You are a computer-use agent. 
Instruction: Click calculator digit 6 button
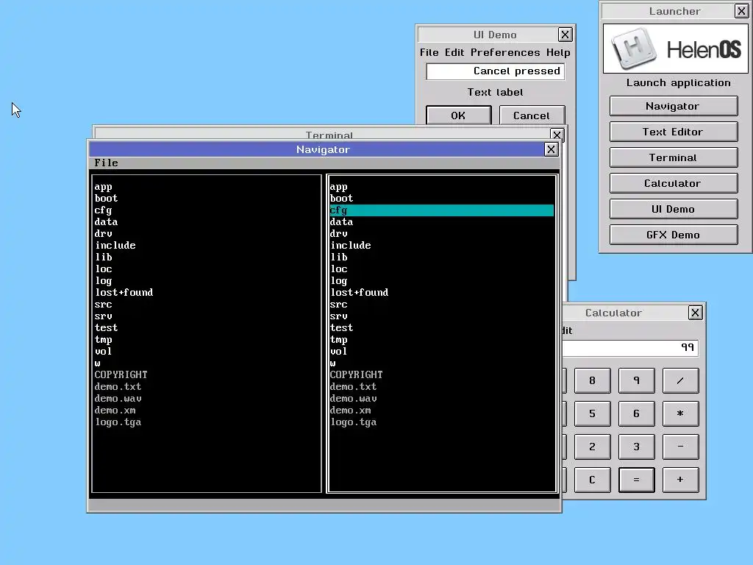636,413
